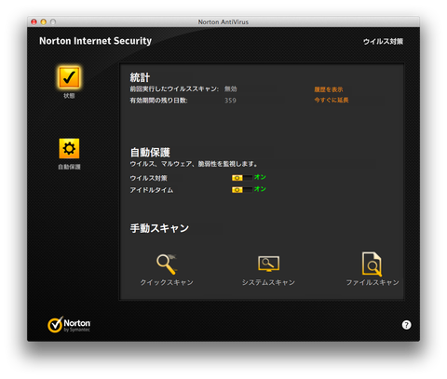The image size is (447, 379).
Task: Click the 無効 last scan value
Action: pyautogui.click(x=231, y=88)
